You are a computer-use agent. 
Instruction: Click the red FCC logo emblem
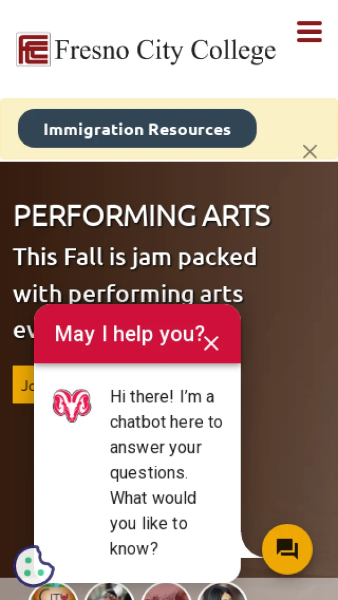33,50
